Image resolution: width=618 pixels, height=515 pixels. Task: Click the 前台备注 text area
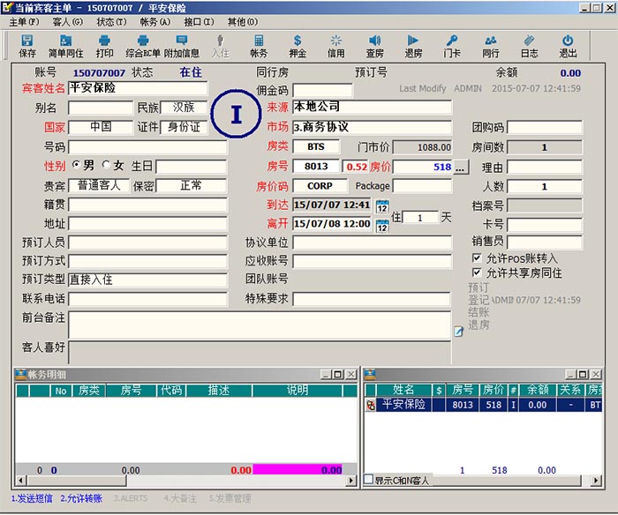coord(260,325)
